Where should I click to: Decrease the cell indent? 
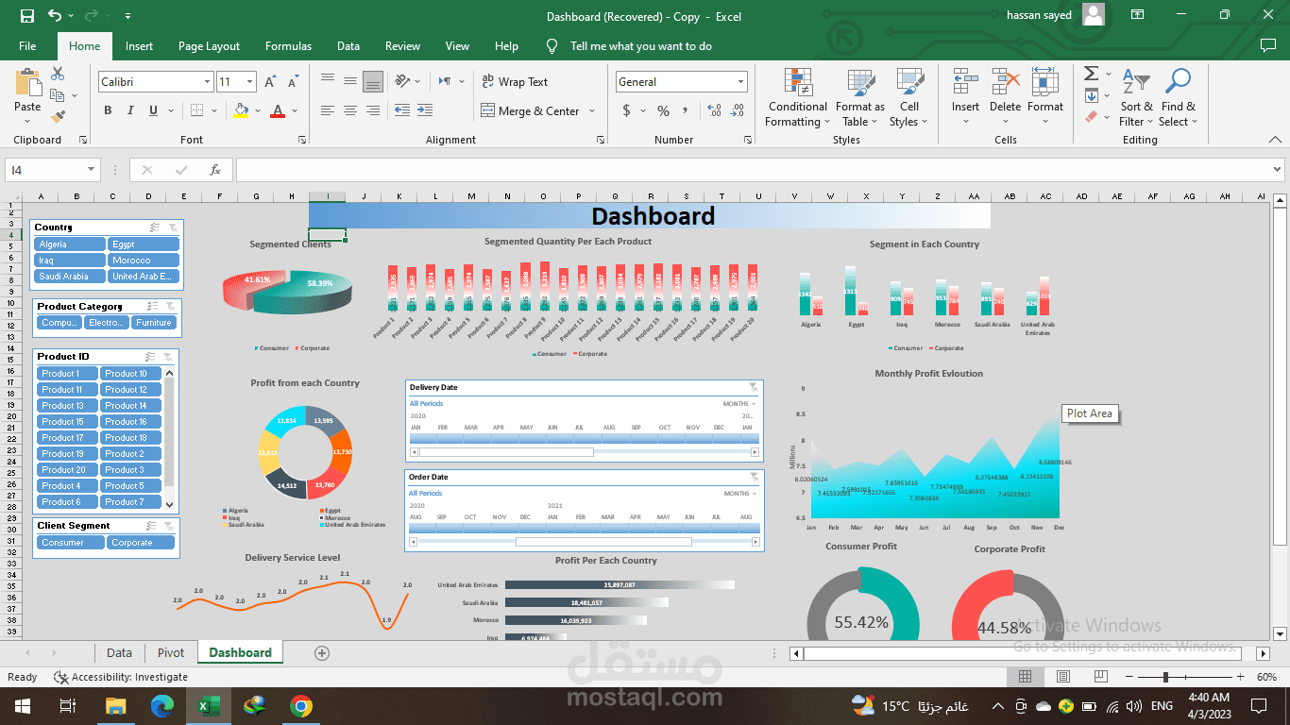[x=402, y=110]
